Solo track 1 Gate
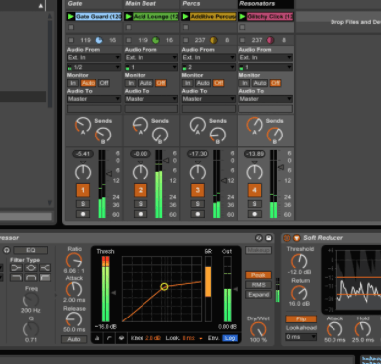The height and width of the screenshot is (364, 381). pyautogui.click(x=83, y=204)
